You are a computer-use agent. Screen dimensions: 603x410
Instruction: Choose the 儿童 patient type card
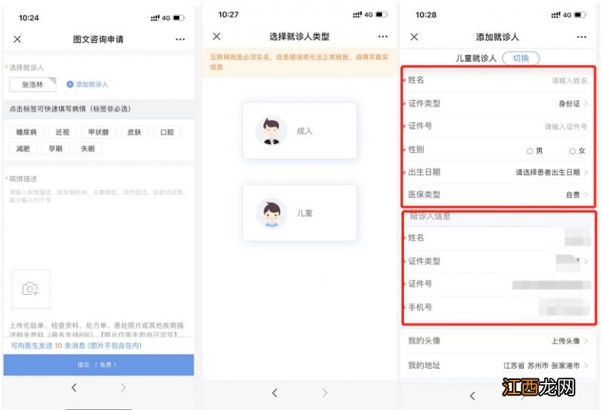299,213
